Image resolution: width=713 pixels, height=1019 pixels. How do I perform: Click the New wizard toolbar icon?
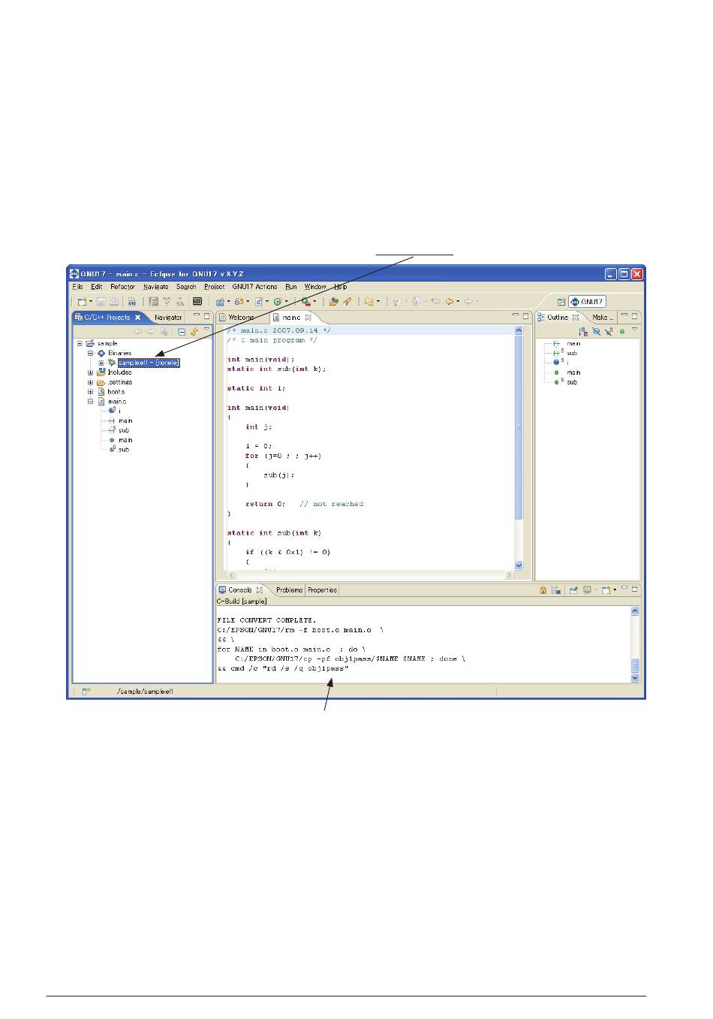click(x=82, y=302)
